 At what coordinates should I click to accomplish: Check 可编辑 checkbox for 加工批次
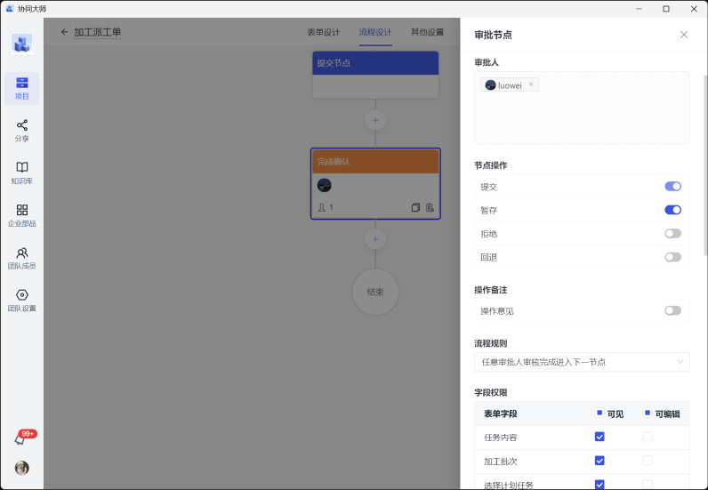(648, 461)
